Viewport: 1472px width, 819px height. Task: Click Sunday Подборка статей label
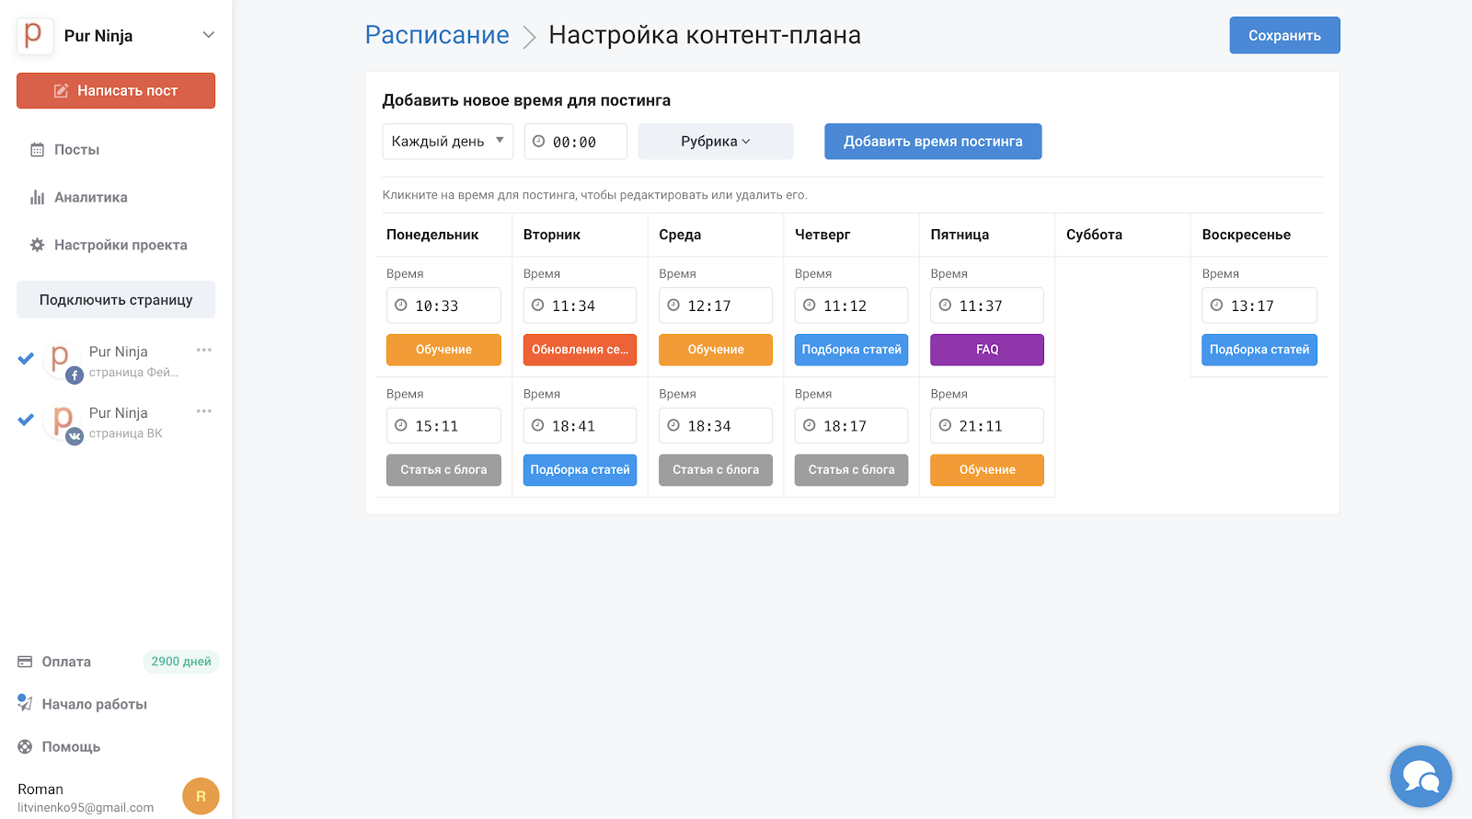click(x=1259, y=350)
